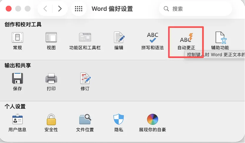The width and height of the screenshot is (245, 143).
Task: Open the 修订 Track Changes preferences
Action: 85,82
